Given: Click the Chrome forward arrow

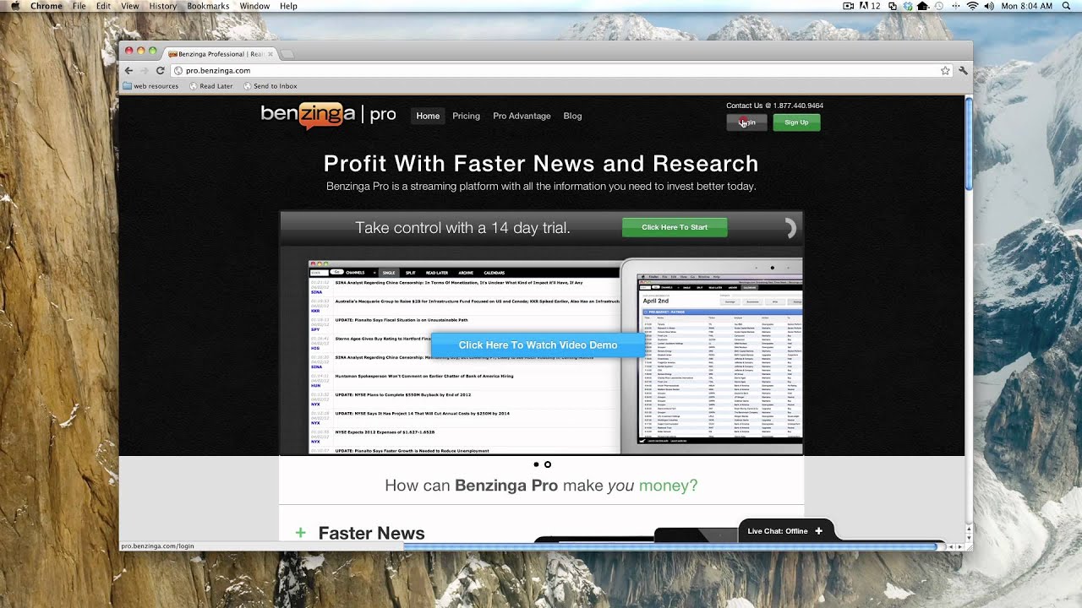Looking at the screenshot, I should point(144,71).
